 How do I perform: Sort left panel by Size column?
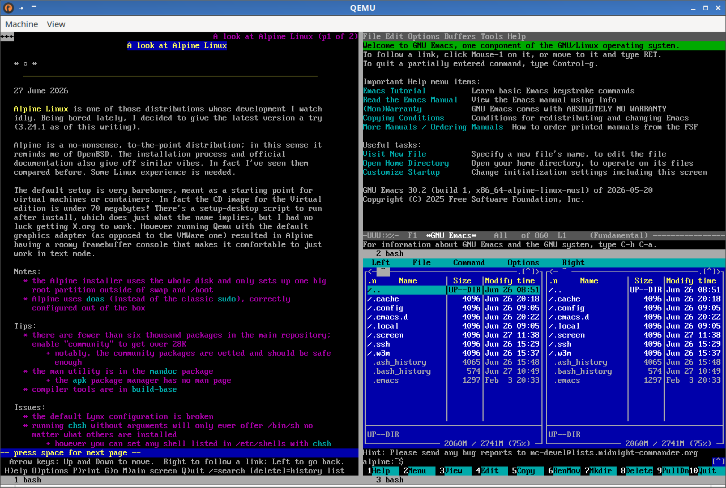tap(463, 281)
